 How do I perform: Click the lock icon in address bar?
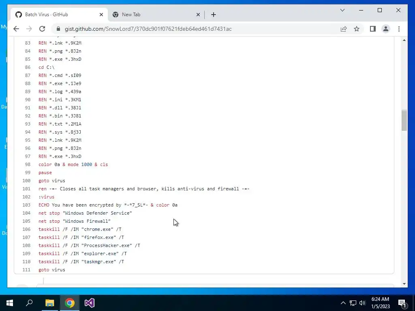coord(58,29)
